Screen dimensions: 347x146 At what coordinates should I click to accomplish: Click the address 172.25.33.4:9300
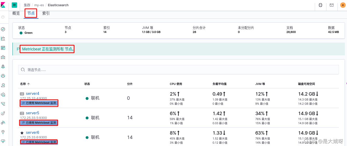pos(34,98)
